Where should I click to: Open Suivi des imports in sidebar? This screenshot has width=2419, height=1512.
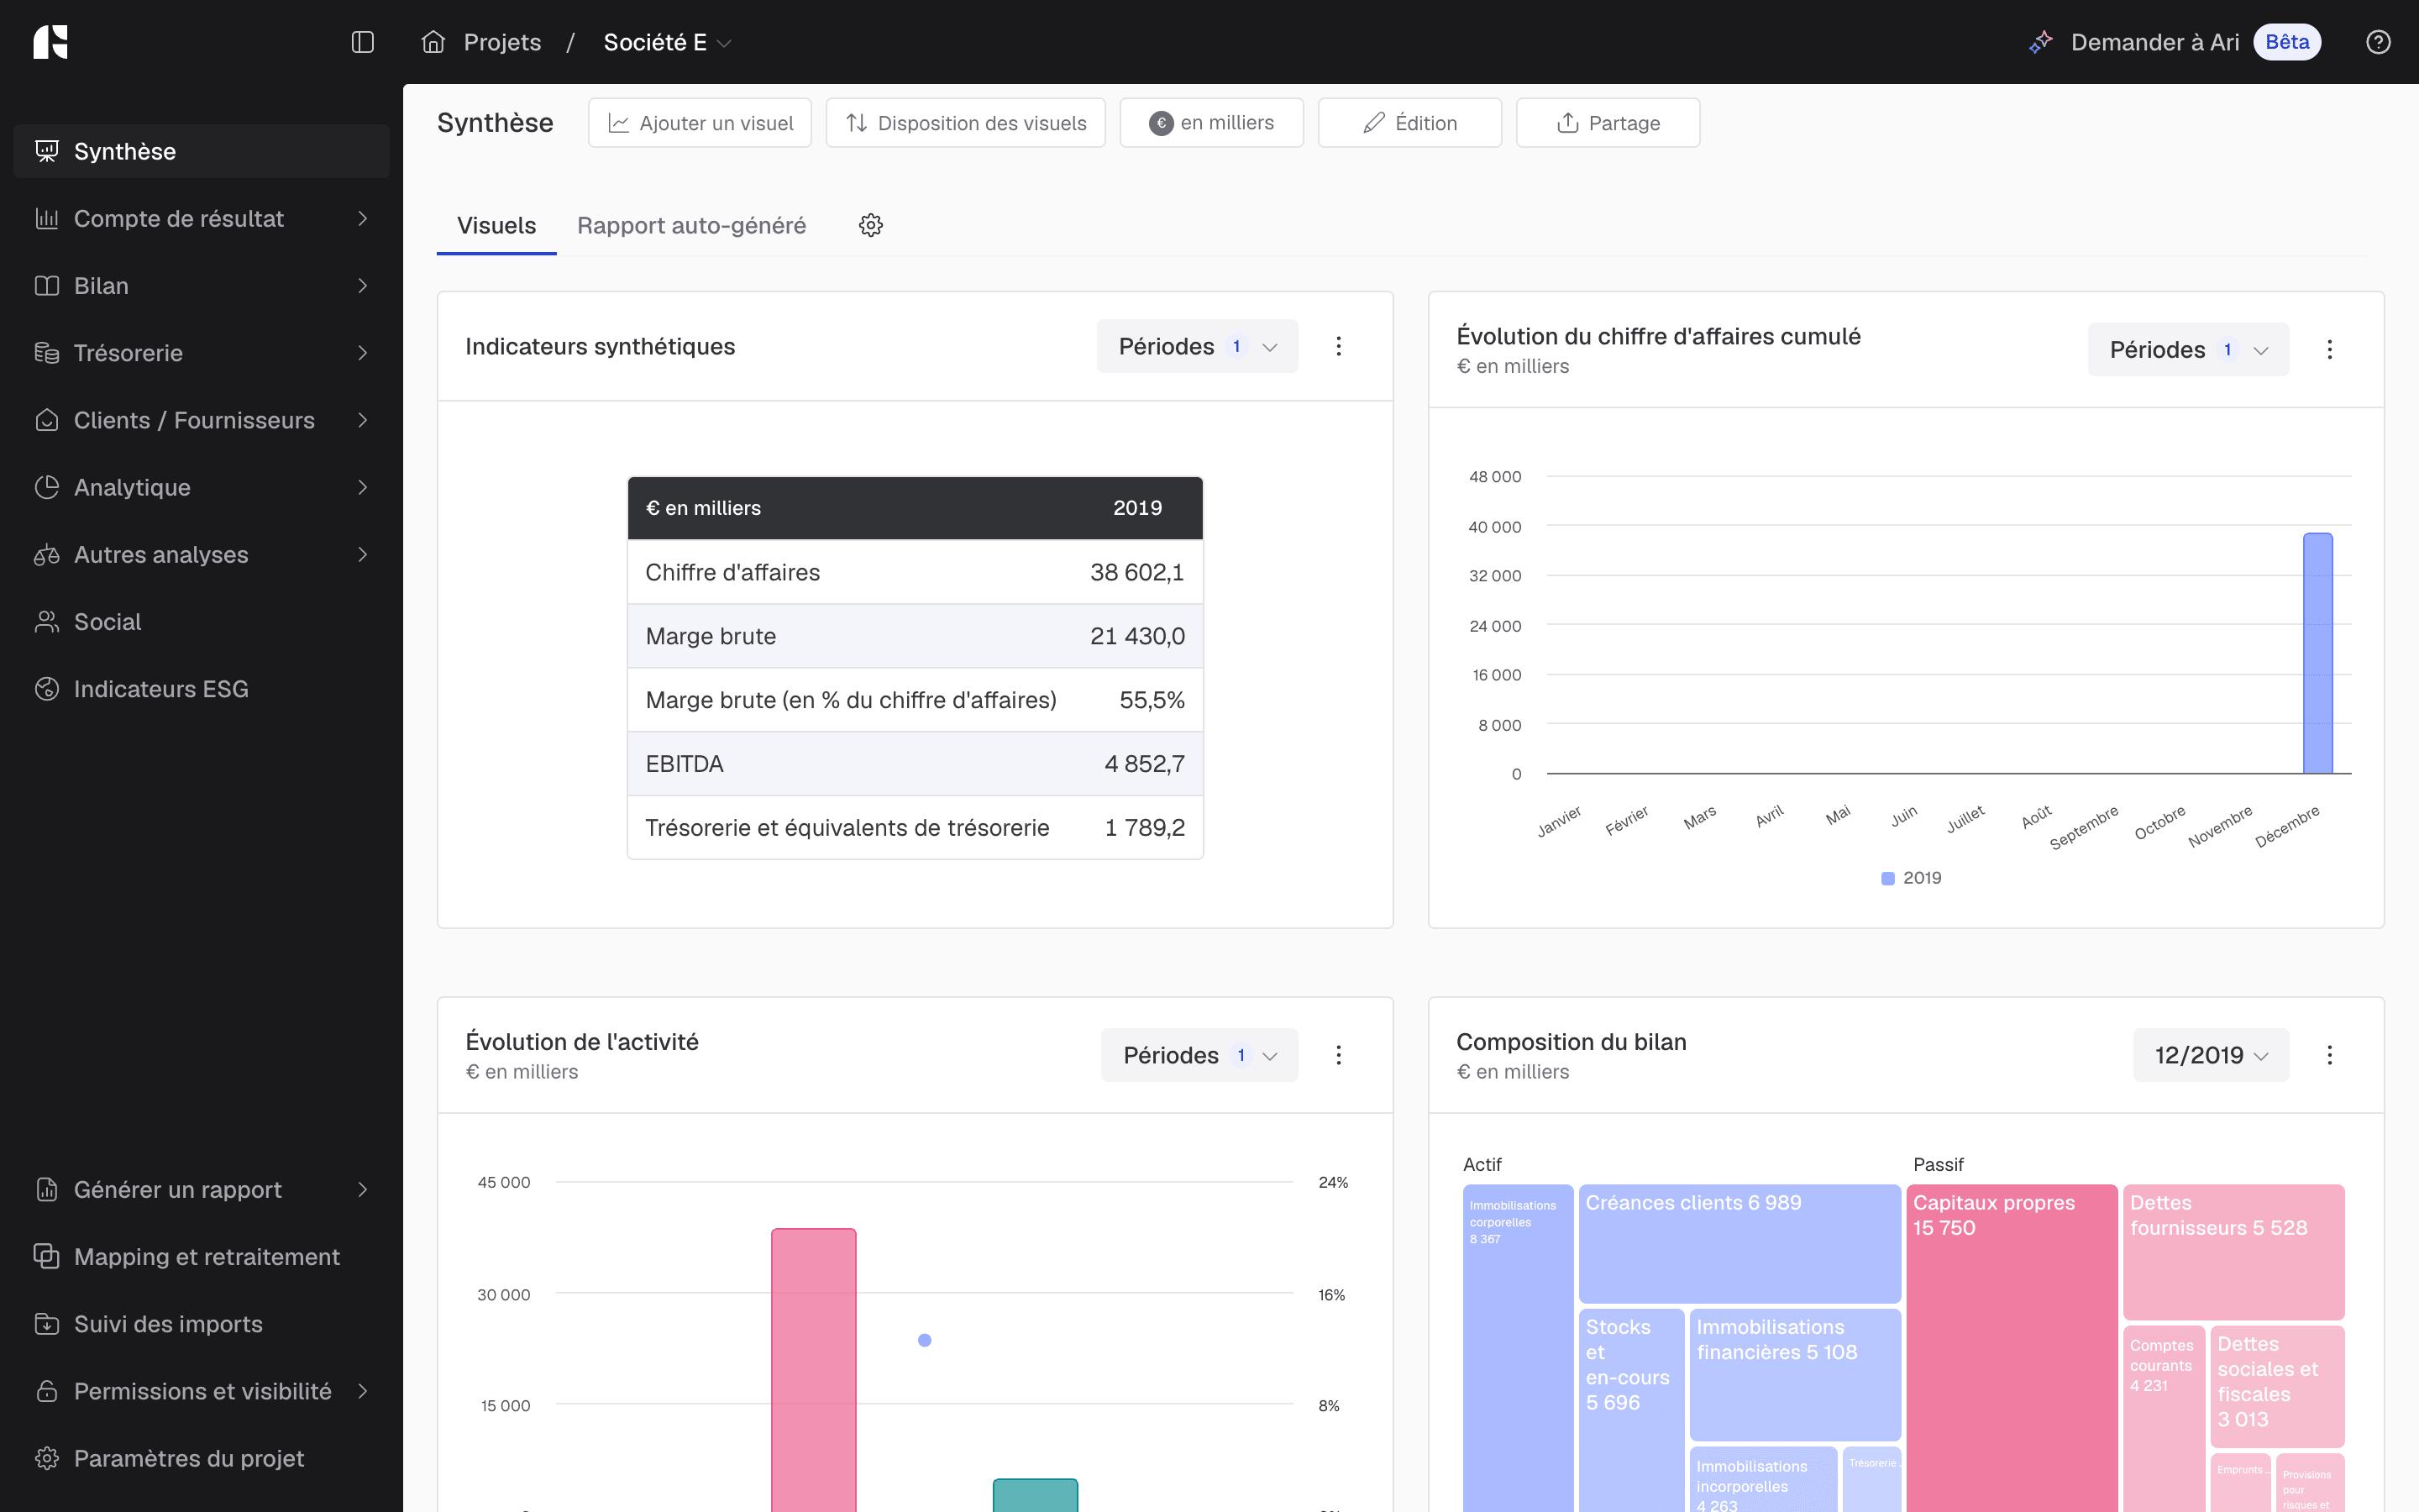click(202, 1324)
